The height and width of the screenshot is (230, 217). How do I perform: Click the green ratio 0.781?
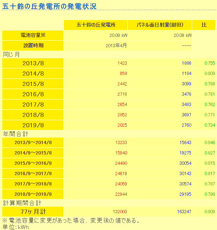pyautogui.click(x=210, y=94)
